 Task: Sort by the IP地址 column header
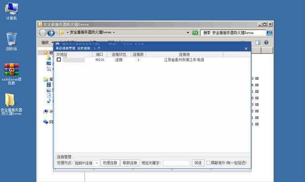[73, 55]
